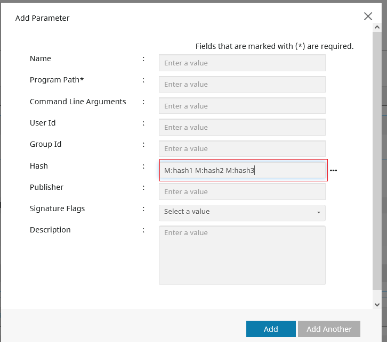
Task: Close the Add Parameter dialog
Action: [x=368, y=16]
